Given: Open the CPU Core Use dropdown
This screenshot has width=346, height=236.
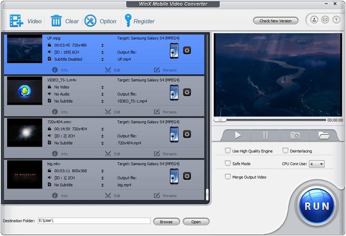Looking at the screenshot, I should [317, 164].
